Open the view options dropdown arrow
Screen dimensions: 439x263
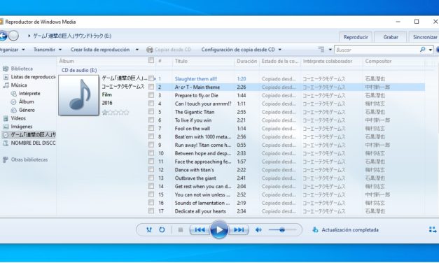tap(330, 50)
